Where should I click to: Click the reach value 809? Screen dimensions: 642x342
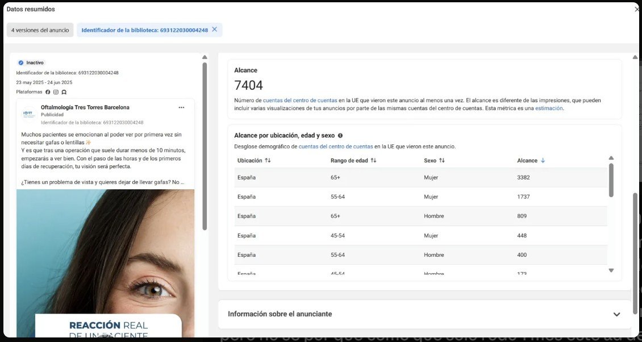click(522, 216)
